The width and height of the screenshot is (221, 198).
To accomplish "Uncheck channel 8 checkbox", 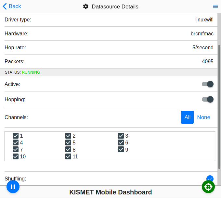I will [x=68, y=149].
